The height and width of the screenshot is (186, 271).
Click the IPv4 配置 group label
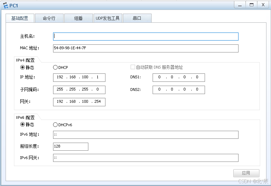click(25, 60)
